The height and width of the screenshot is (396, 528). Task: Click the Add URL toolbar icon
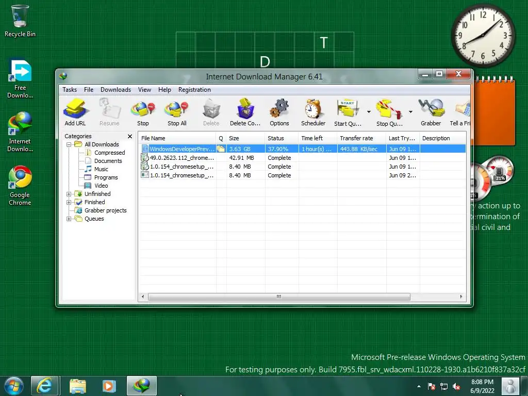[x=75, y=112]
